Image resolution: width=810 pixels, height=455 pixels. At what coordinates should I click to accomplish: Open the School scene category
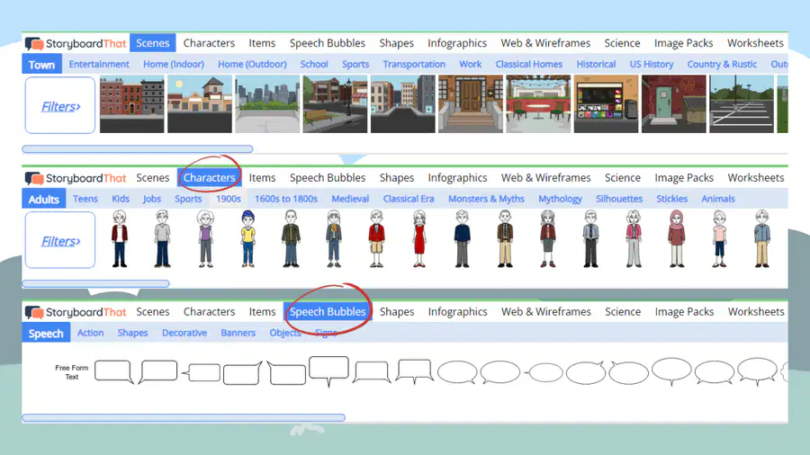(314, 64)
